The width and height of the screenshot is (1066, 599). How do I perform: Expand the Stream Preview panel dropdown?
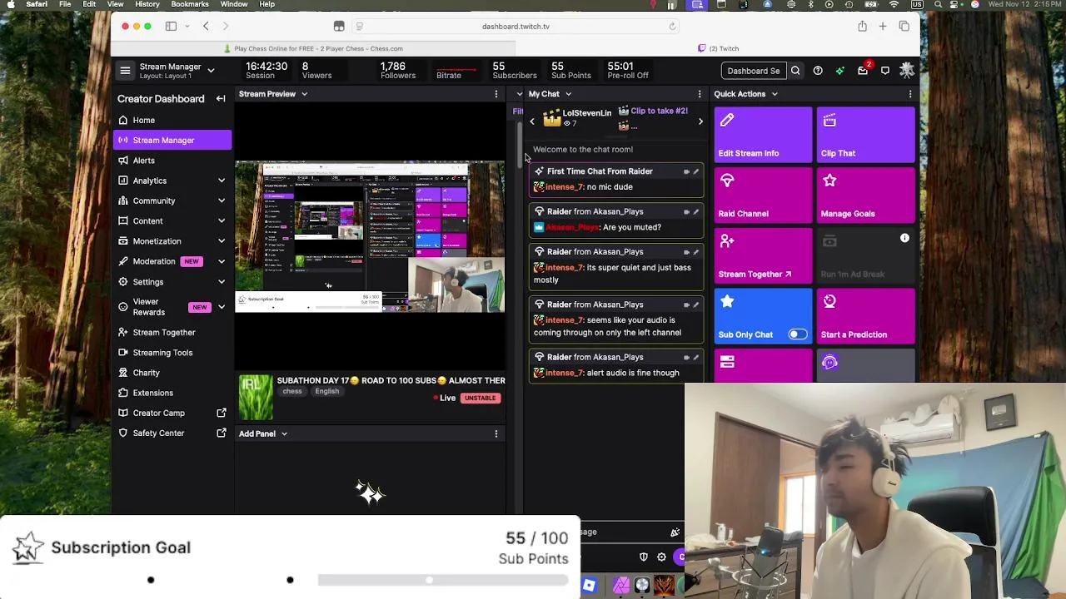click(304, 94)
